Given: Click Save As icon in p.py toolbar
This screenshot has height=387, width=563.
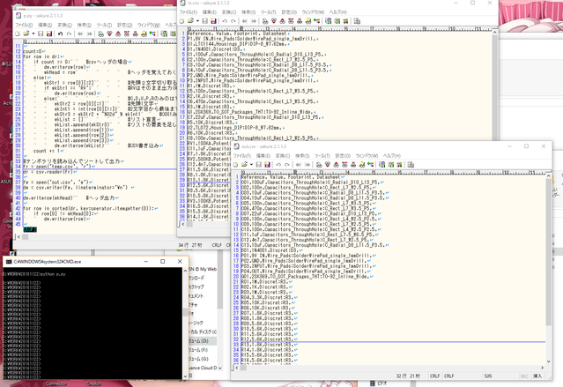Looking at the screenshot, I should coord(49,33).
